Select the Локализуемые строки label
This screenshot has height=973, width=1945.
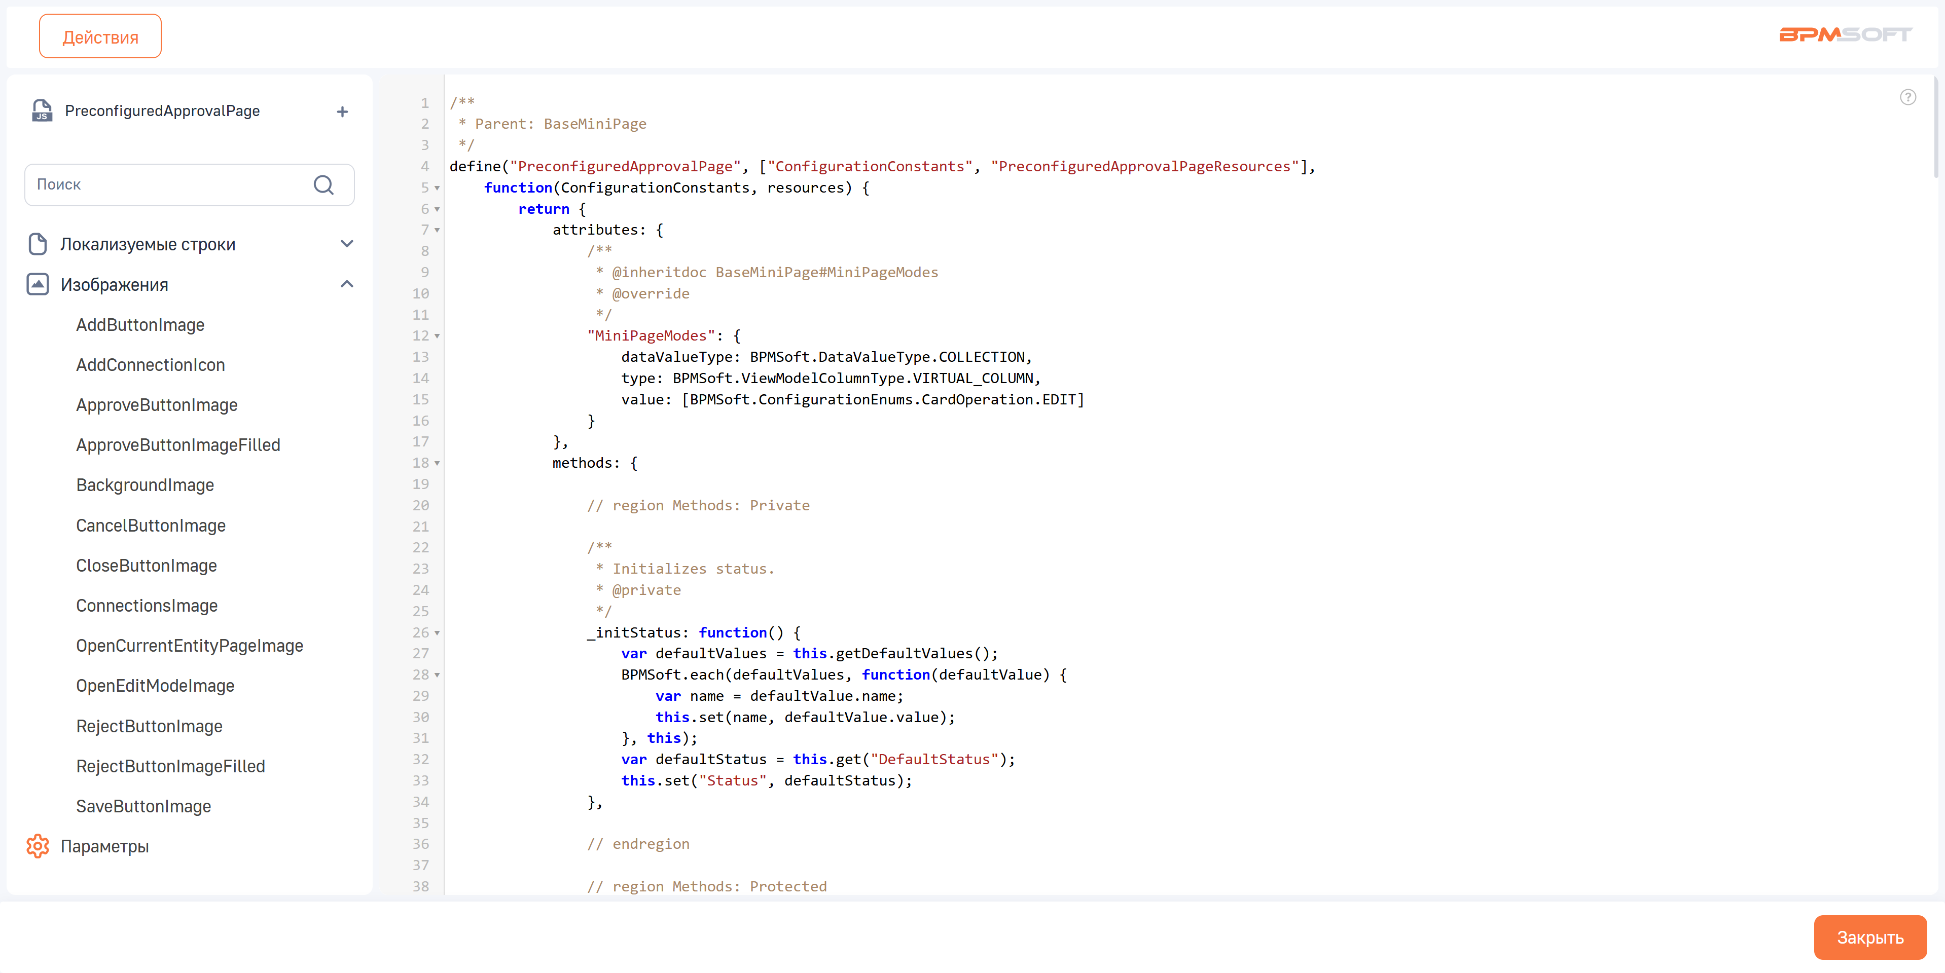pos(148,244)
